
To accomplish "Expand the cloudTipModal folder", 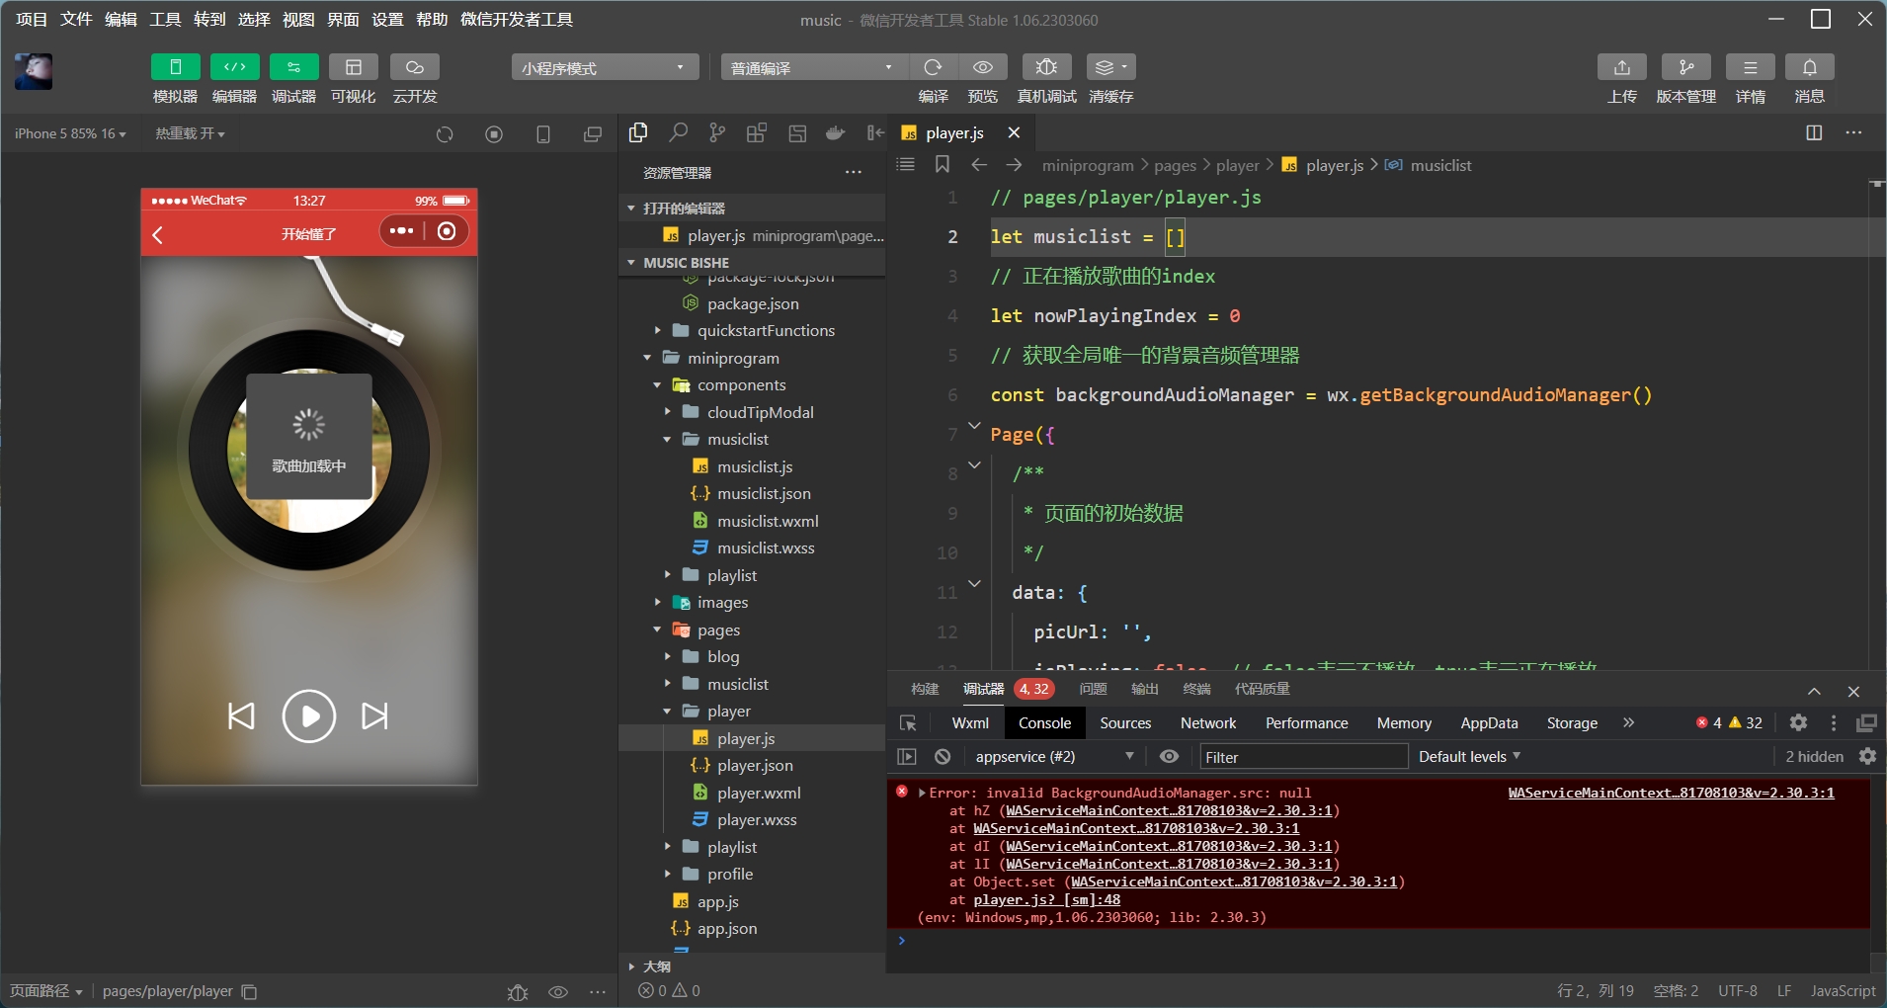I will (x=760, y=412).
